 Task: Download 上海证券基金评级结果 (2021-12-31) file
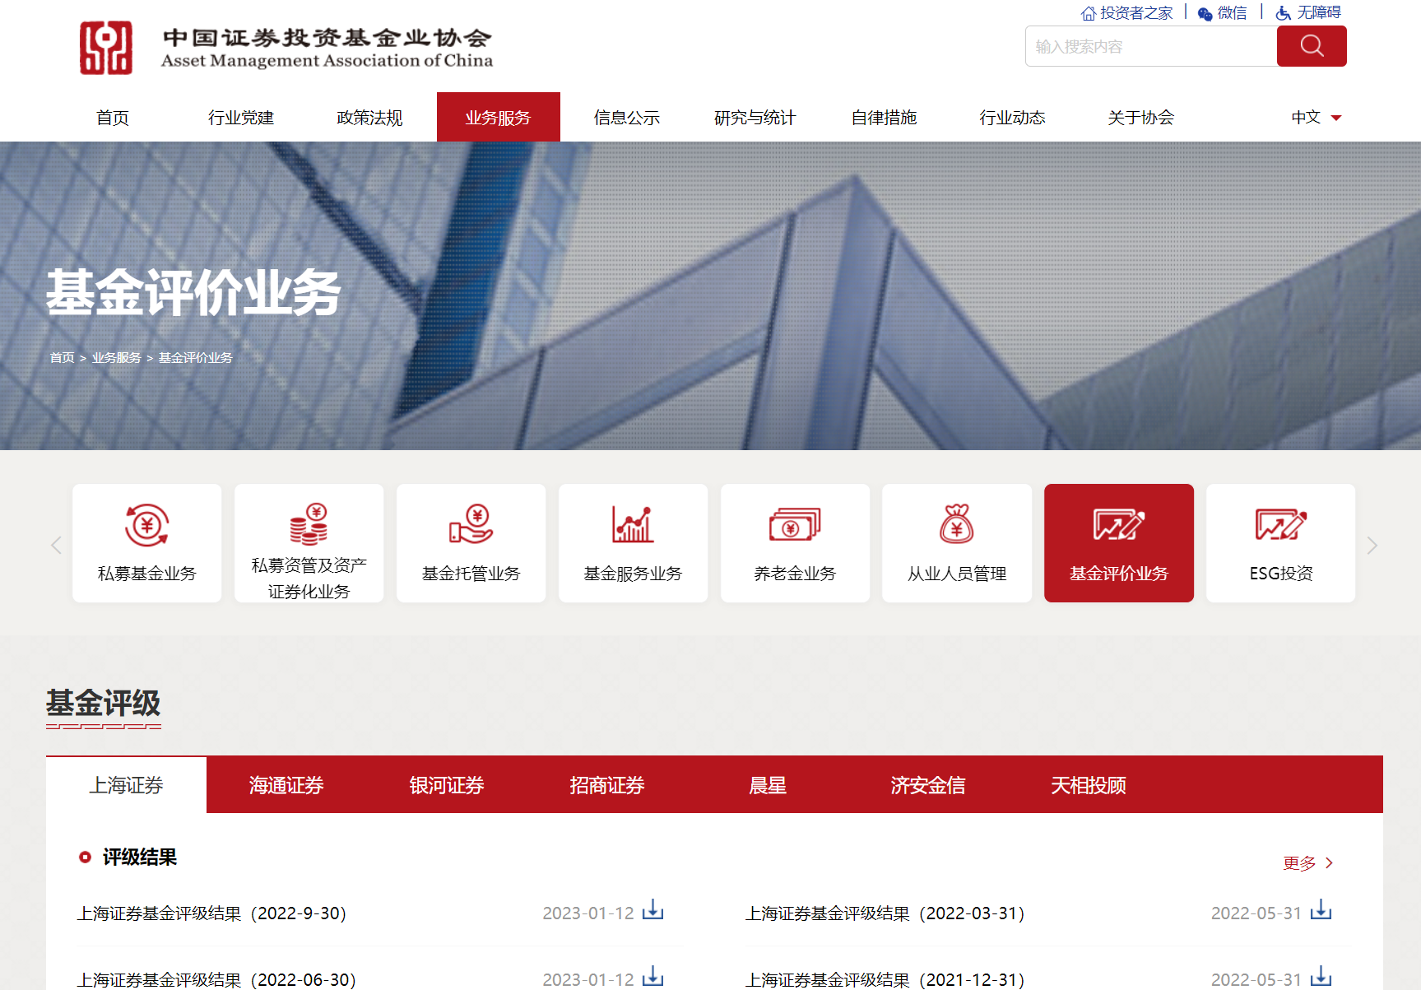coord(1321,977)
